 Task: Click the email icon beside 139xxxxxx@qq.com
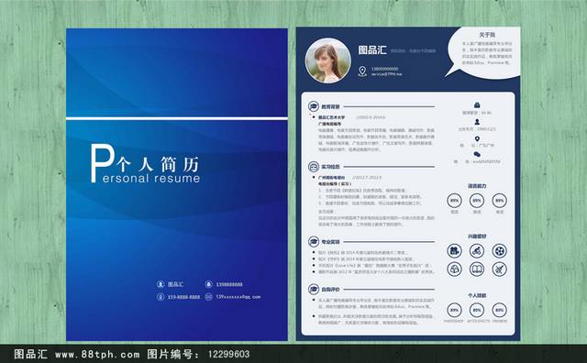click(x=209, y=297)
